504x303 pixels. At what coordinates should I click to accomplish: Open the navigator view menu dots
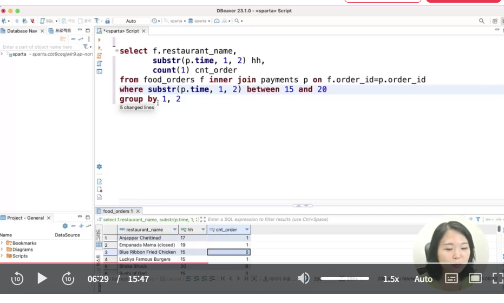pos(89,39)
